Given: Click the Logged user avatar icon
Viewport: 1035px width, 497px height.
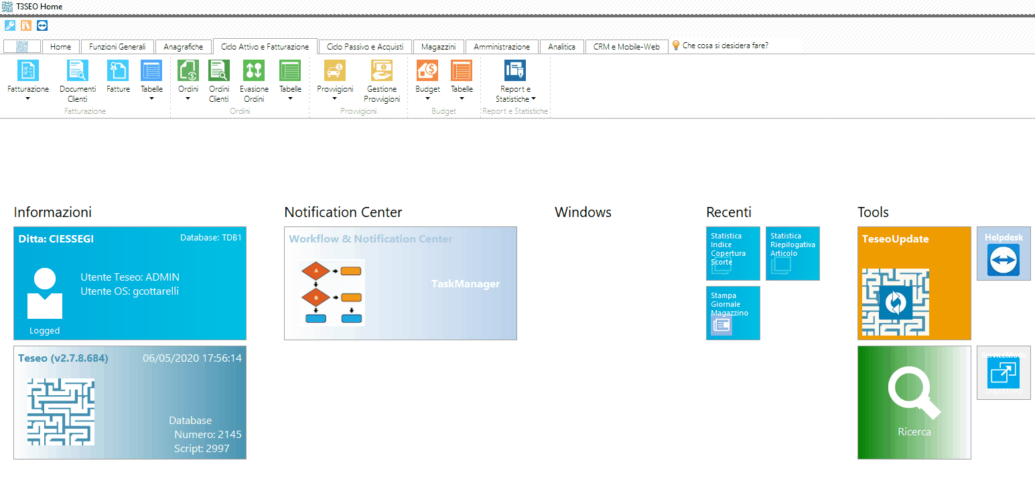Looking at the screenshot, I should point(45,293).
